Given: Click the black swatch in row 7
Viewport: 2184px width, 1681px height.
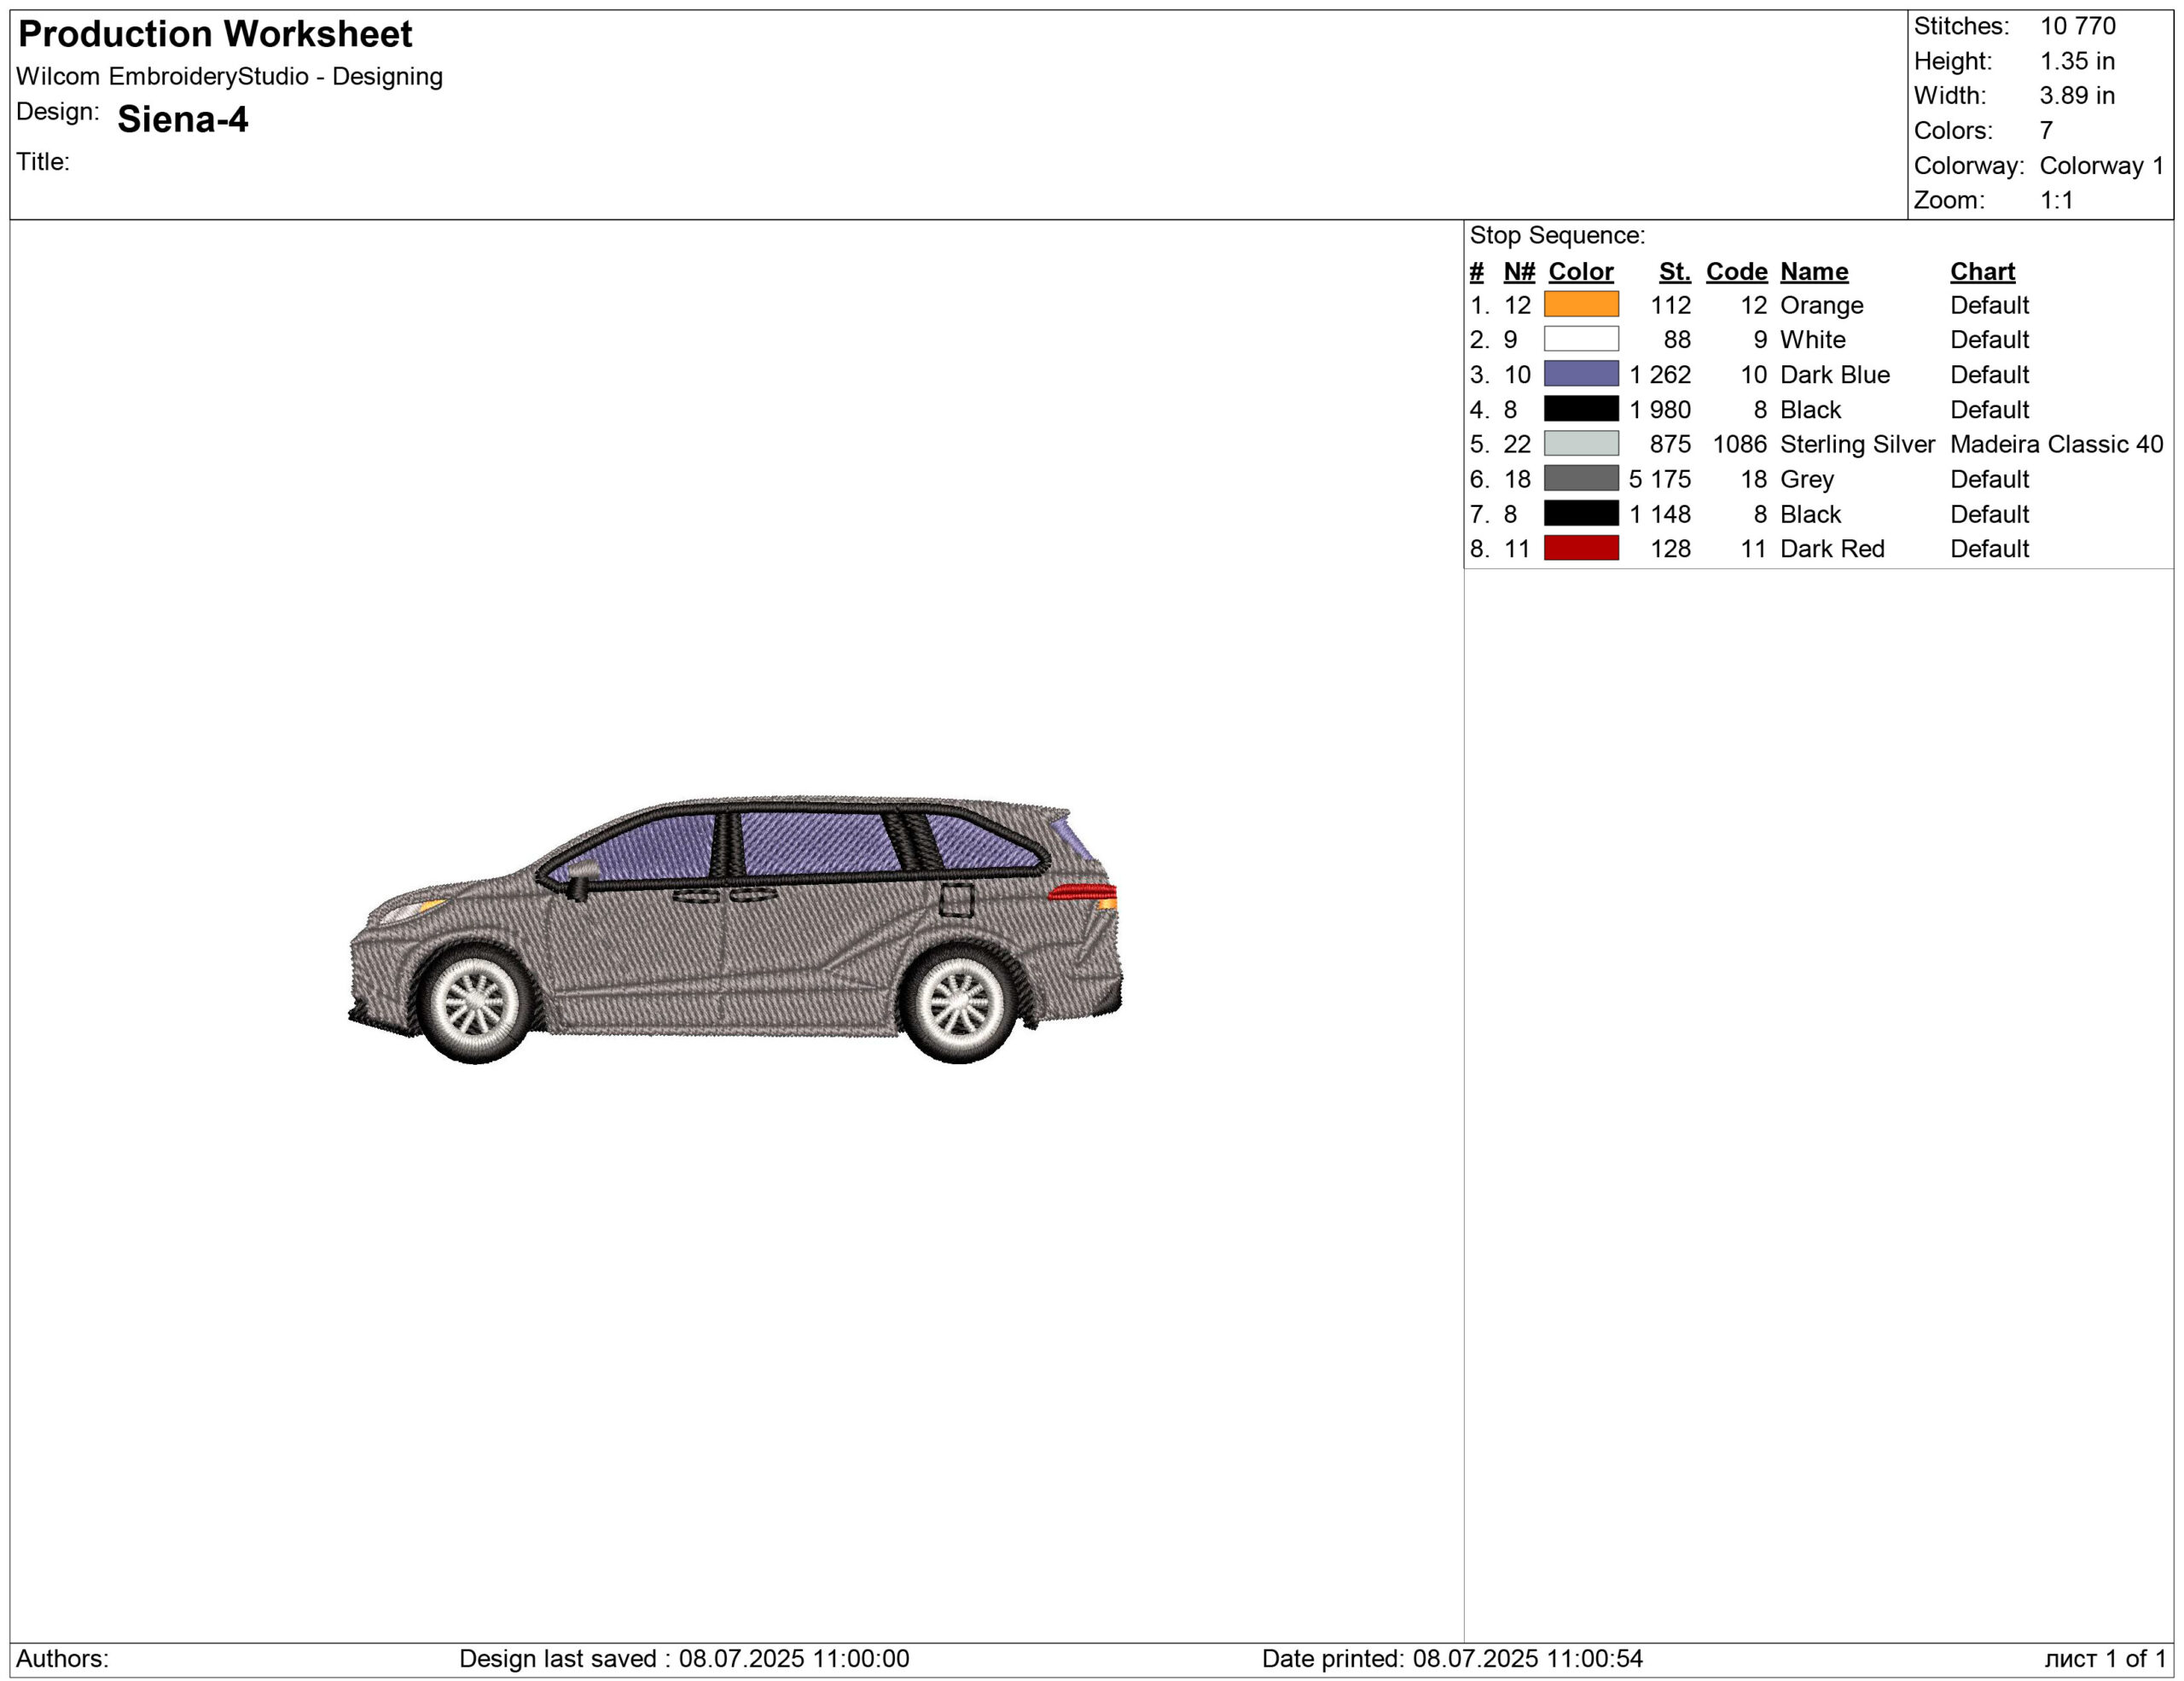Looking at the screenshot, I should pos(1580,513).
